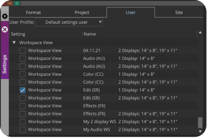Open the Project tab
This screenshot has height=138, width=207.
82,12
